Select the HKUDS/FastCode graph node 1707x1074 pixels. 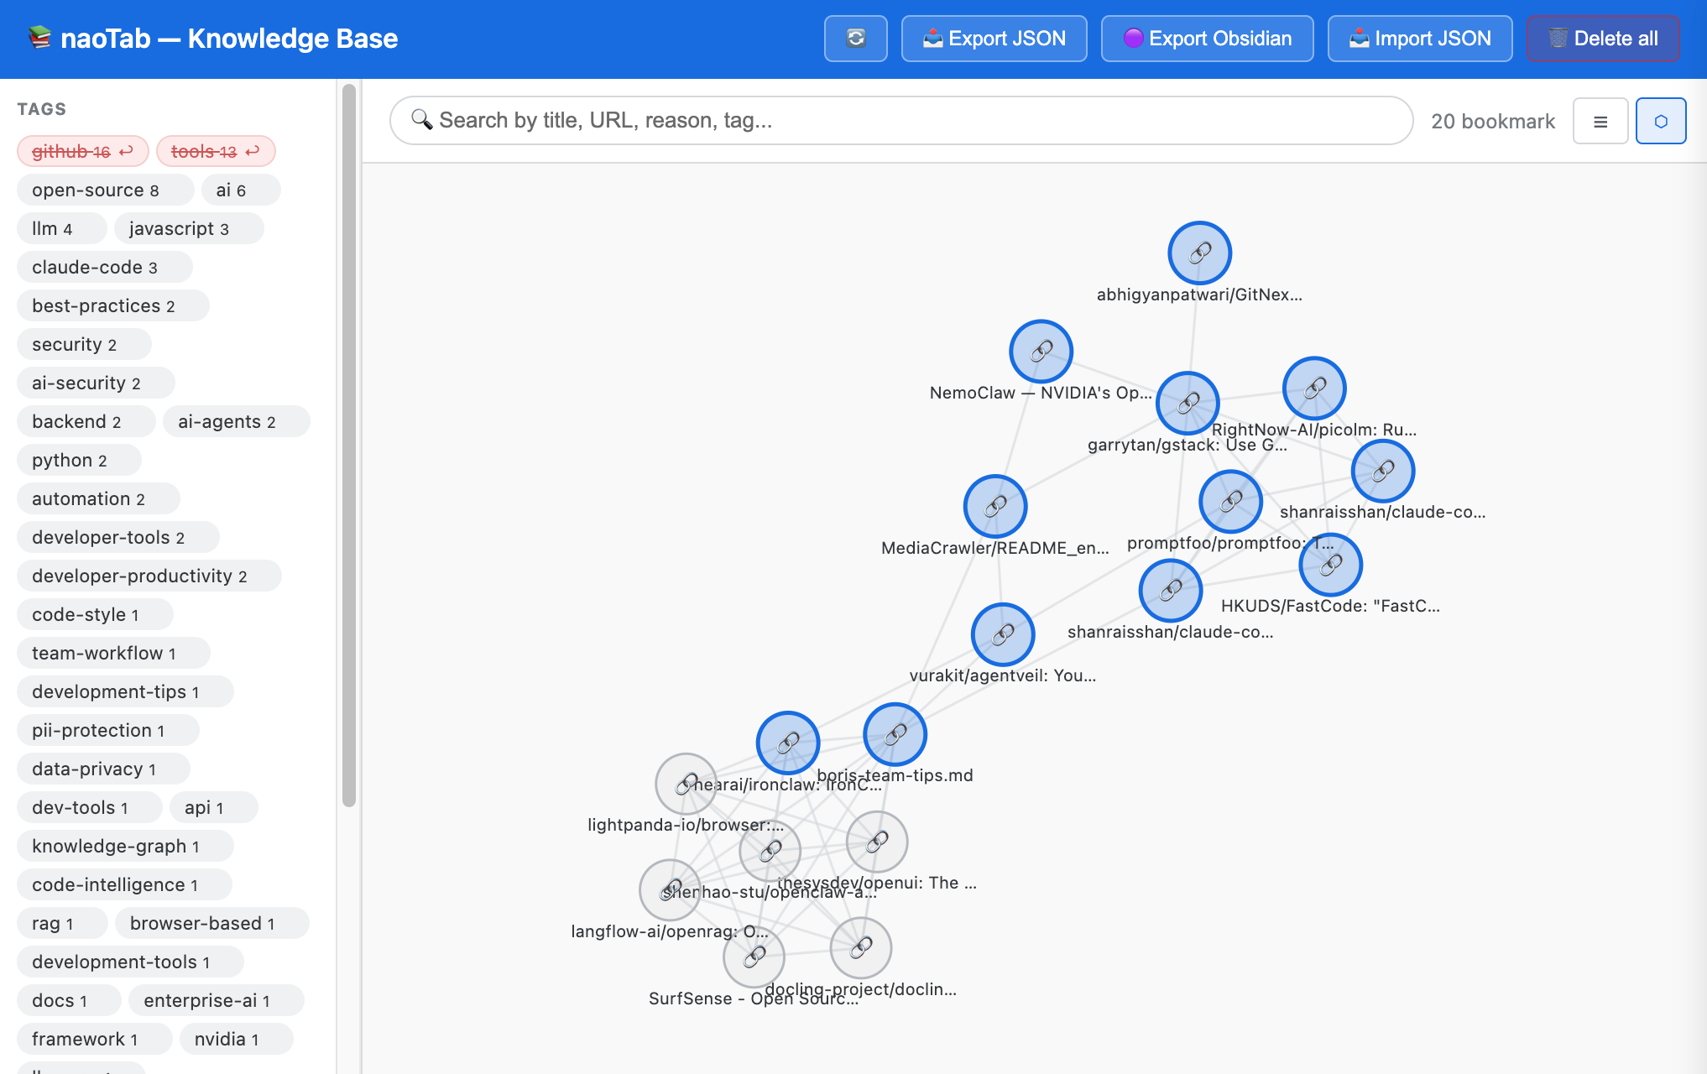(x=1330, y=565)
